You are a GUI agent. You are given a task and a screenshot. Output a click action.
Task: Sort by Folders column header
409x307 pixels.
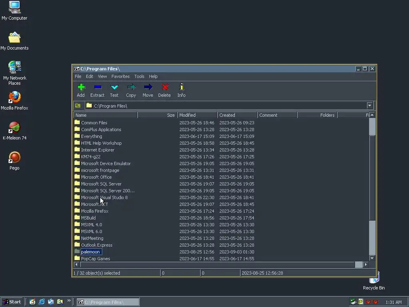(317, 115)
